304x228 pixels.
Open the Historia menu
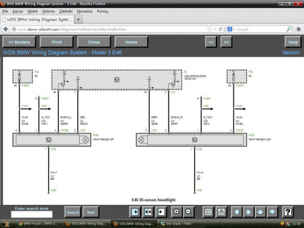click(49, 12)
